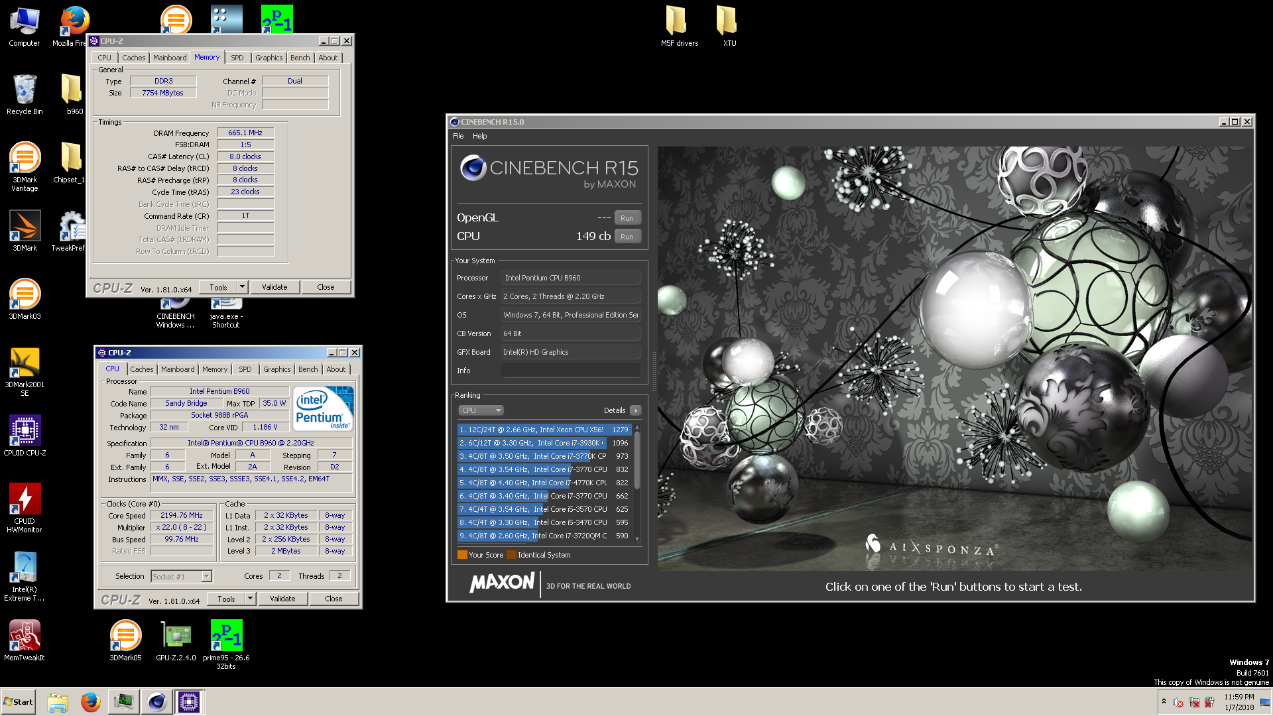The image size is (1273, 716).
Task: Launch the MemTweakIt desktop icon
Action: (25, 640)
